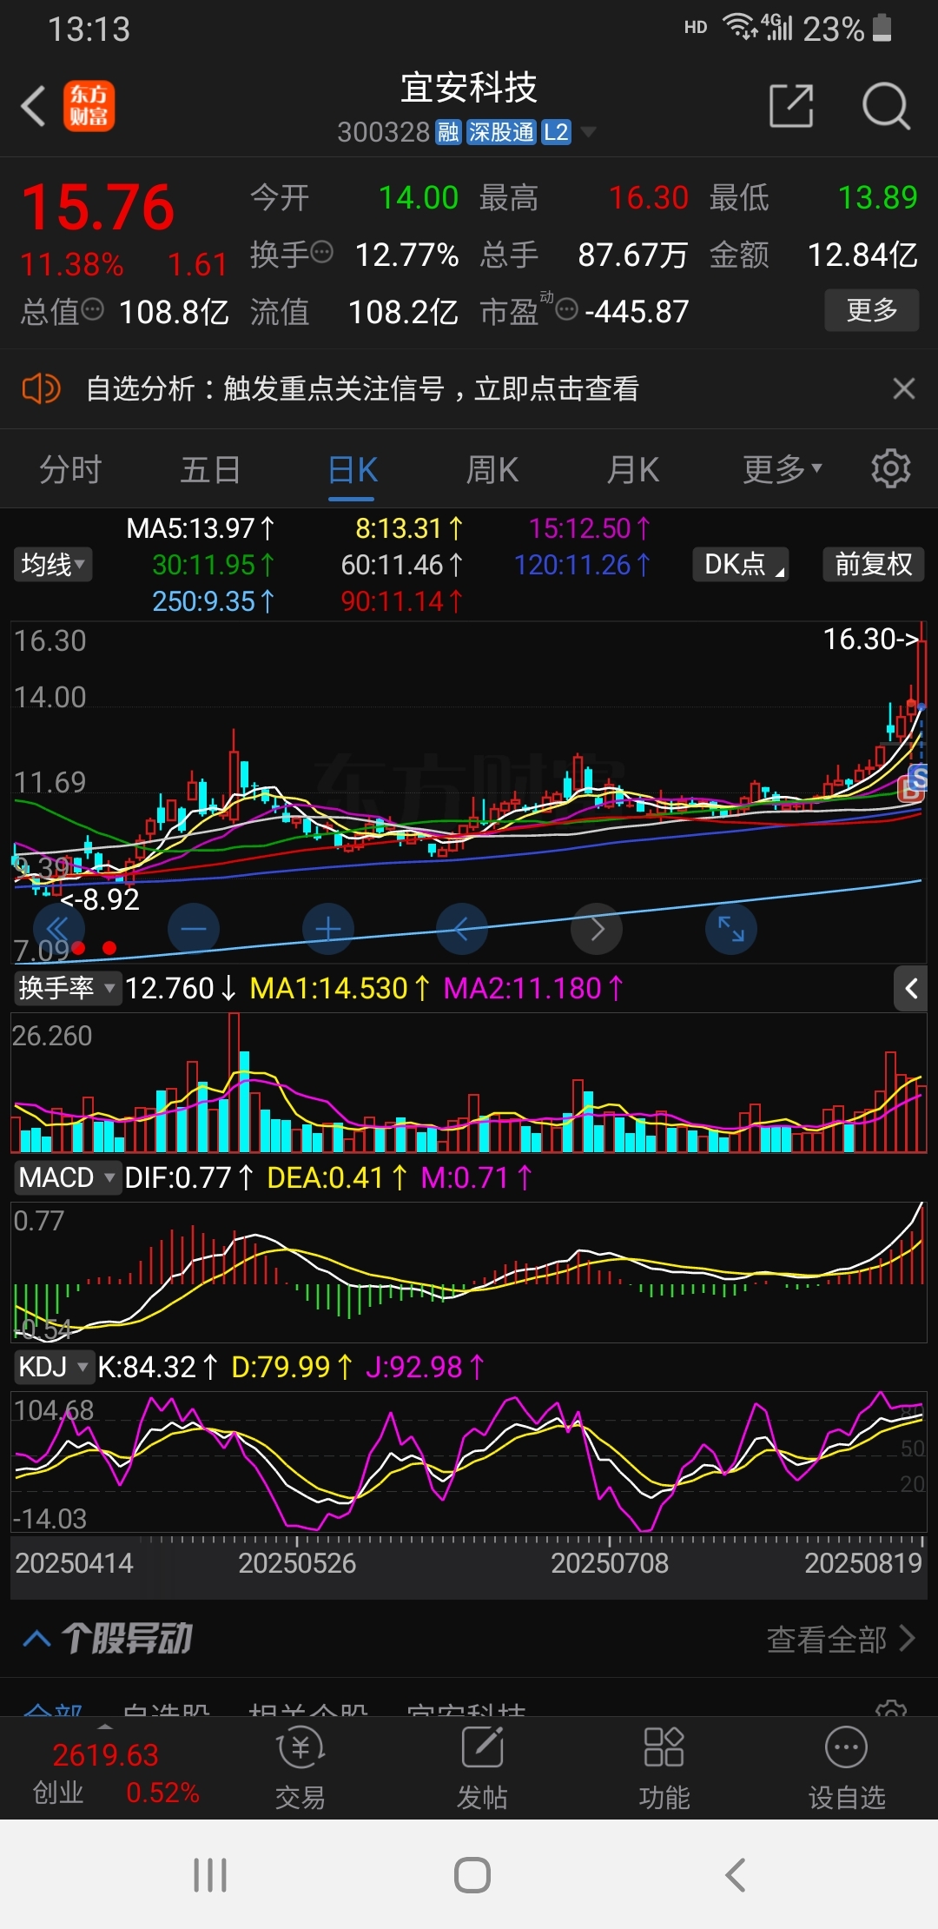Collapse the 个股异动 section
Viewport: 938px width, 1929px height.
[x=36, y=1639]
